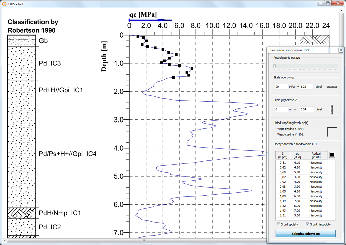Toggle the Grunt niespoisty checkbox

[x=307, y=224]
